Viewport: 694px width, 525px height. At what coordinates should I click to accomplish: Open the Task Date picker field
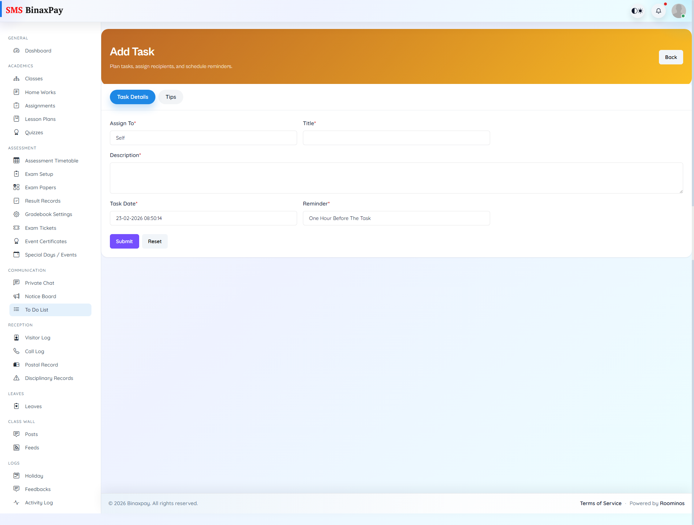coord(203,218)
